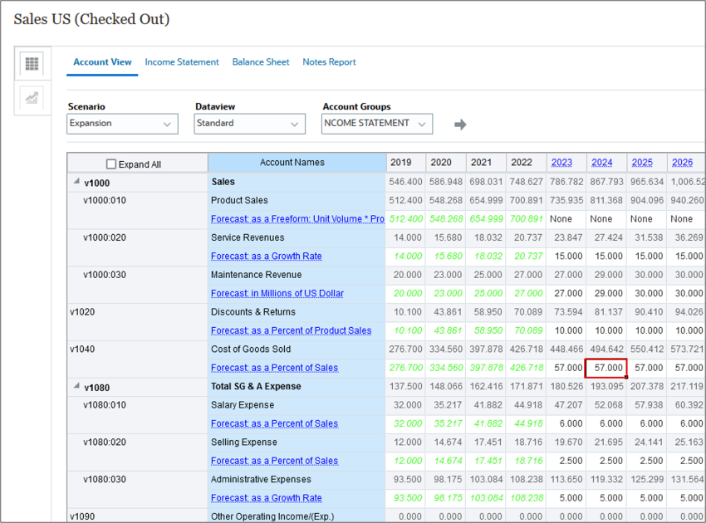The height and width of the screenshot is (523, 706).
Task: Select the Account View tab
Action: (x=102, y=62)
